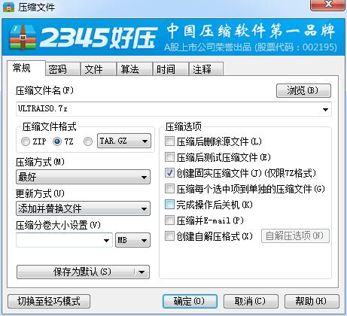Click the 压缩分卷大小设置(V) label
347x316 pixels.
[x=58, y=225]
